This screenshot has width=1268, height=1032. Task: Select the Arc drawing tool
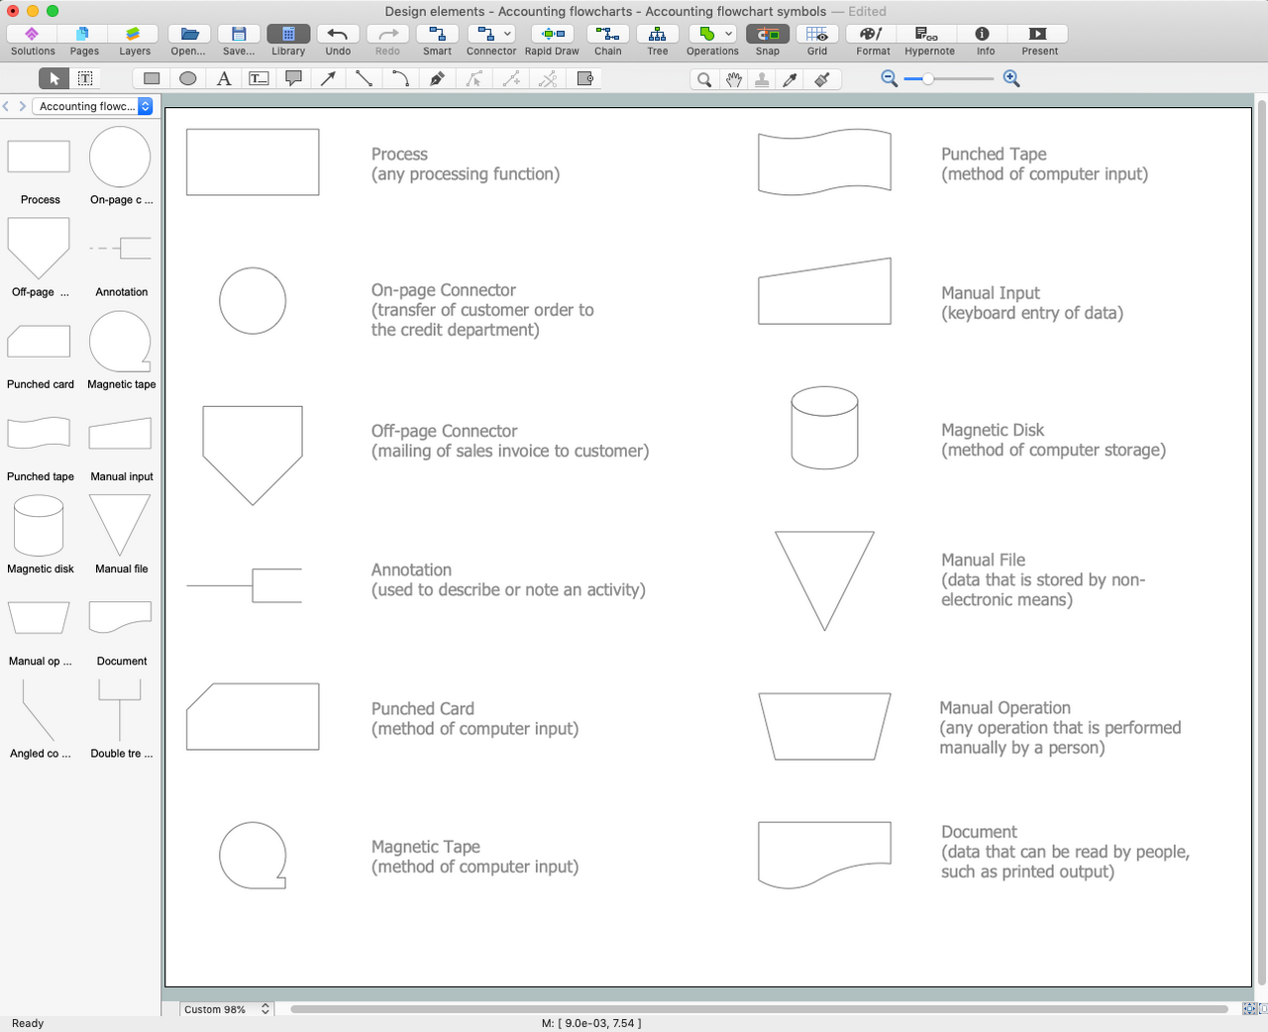tap(400, 78)
